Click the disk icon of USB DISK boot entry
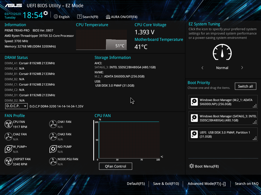 (194, 134)
